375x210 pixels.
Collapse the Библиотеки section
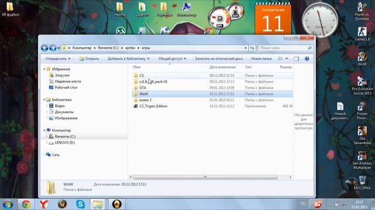tap(45, 100)
